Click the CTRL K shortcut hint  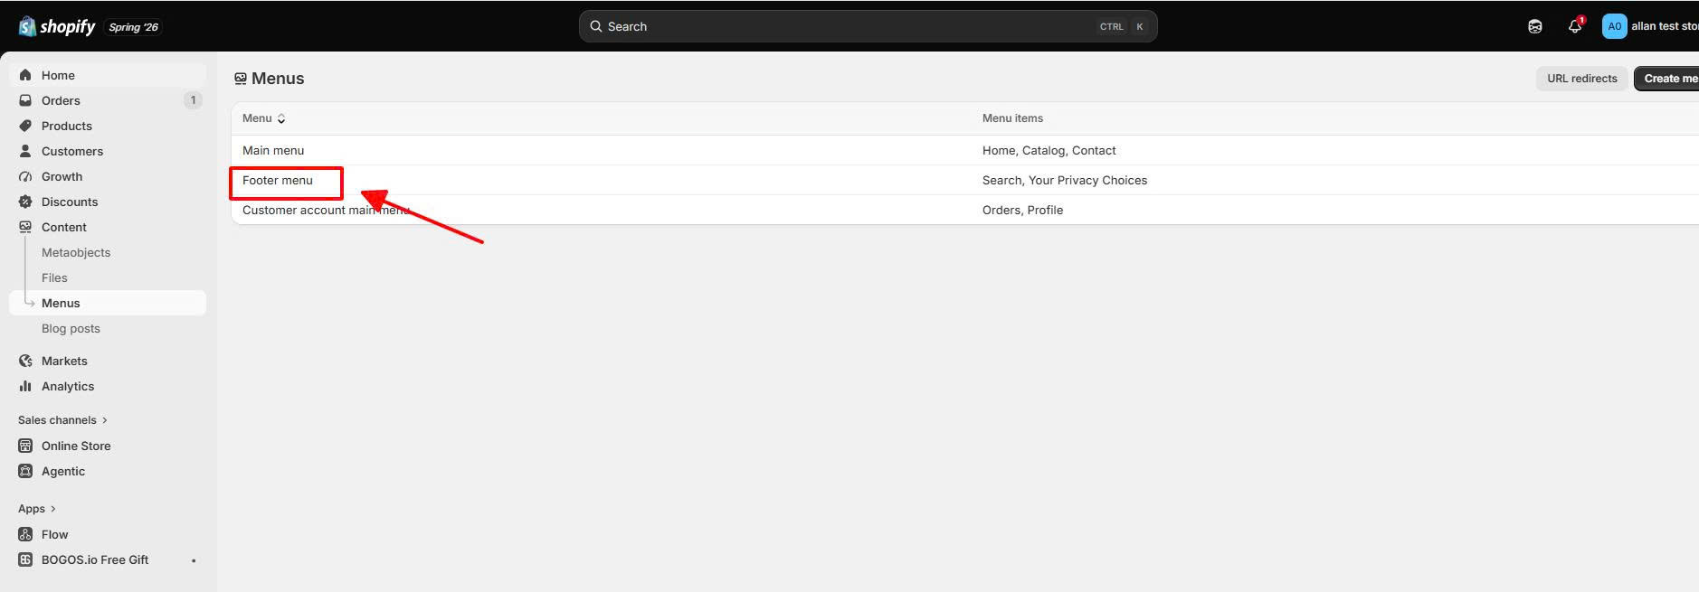tap(1122, 26)
